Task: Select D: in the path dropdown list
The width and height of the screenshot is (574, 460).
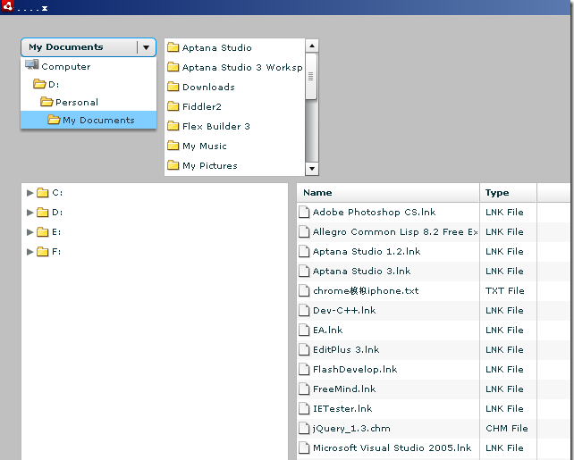Action: click(89, 84)
